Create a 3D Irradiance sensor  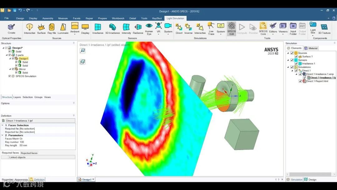pos(112,29)
